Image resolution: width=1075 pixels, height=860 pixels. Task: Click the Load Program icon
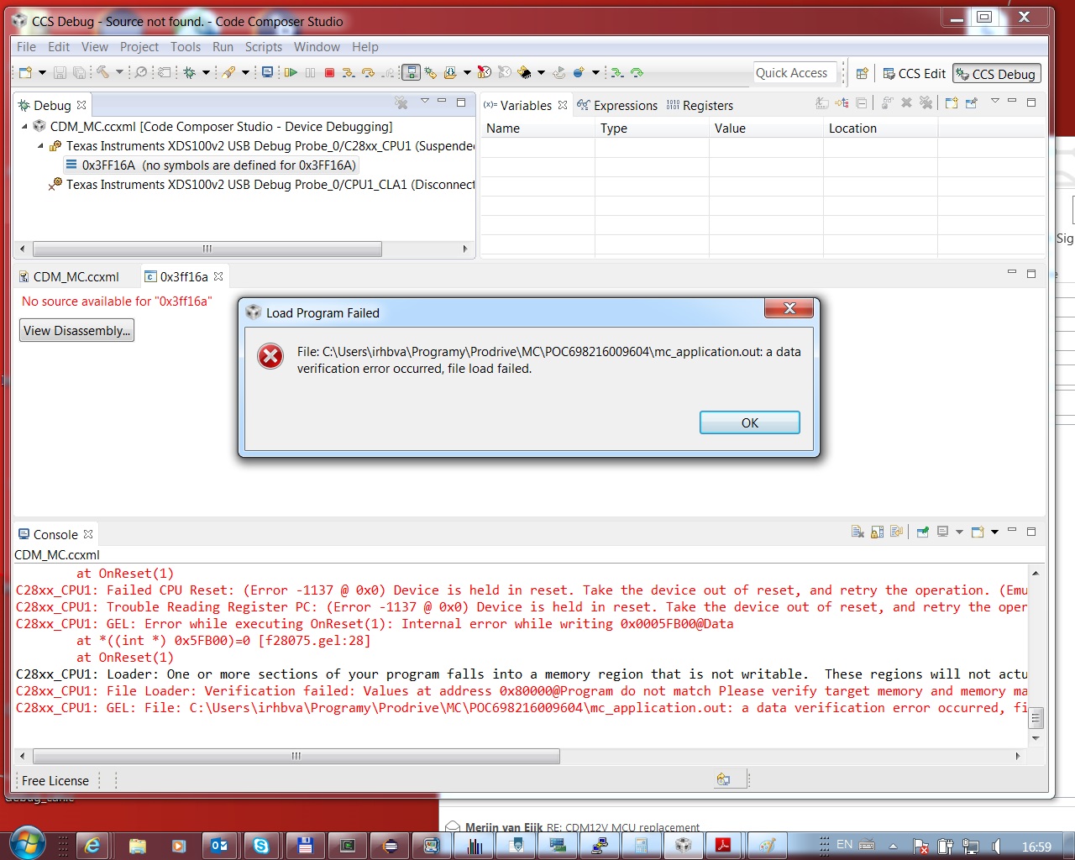(450, 73)
